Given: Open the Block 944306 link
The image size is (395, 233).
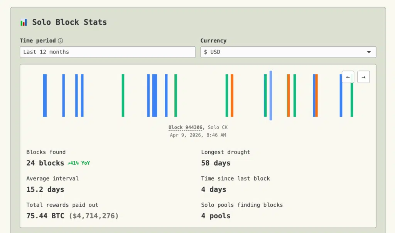Looking at the screenshot, I should [x=185, y=127].
